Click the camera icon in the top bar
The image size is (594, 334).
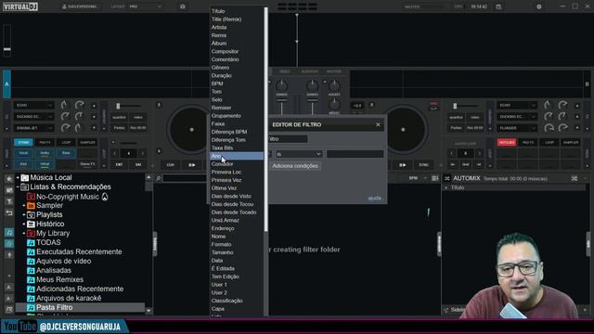click(x=182, y=6)
